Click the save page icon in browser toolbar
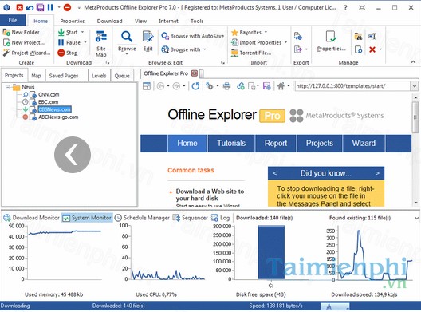This screenshot has height=312, width=421. click(x=266, y=86)
